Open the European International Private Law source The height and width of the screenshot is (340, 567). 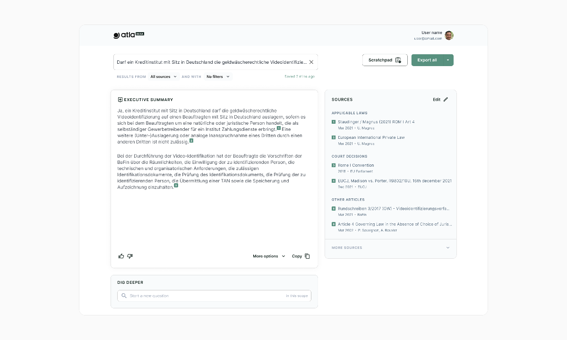click(371, 137)
